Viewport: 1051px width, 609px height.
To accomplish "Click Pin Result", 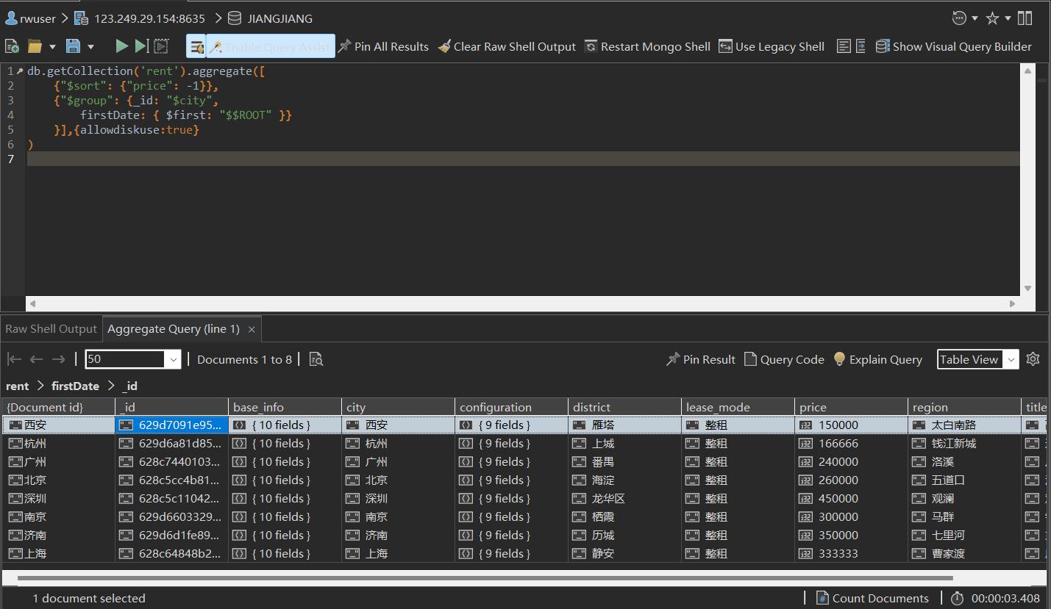I will (700, 359).
